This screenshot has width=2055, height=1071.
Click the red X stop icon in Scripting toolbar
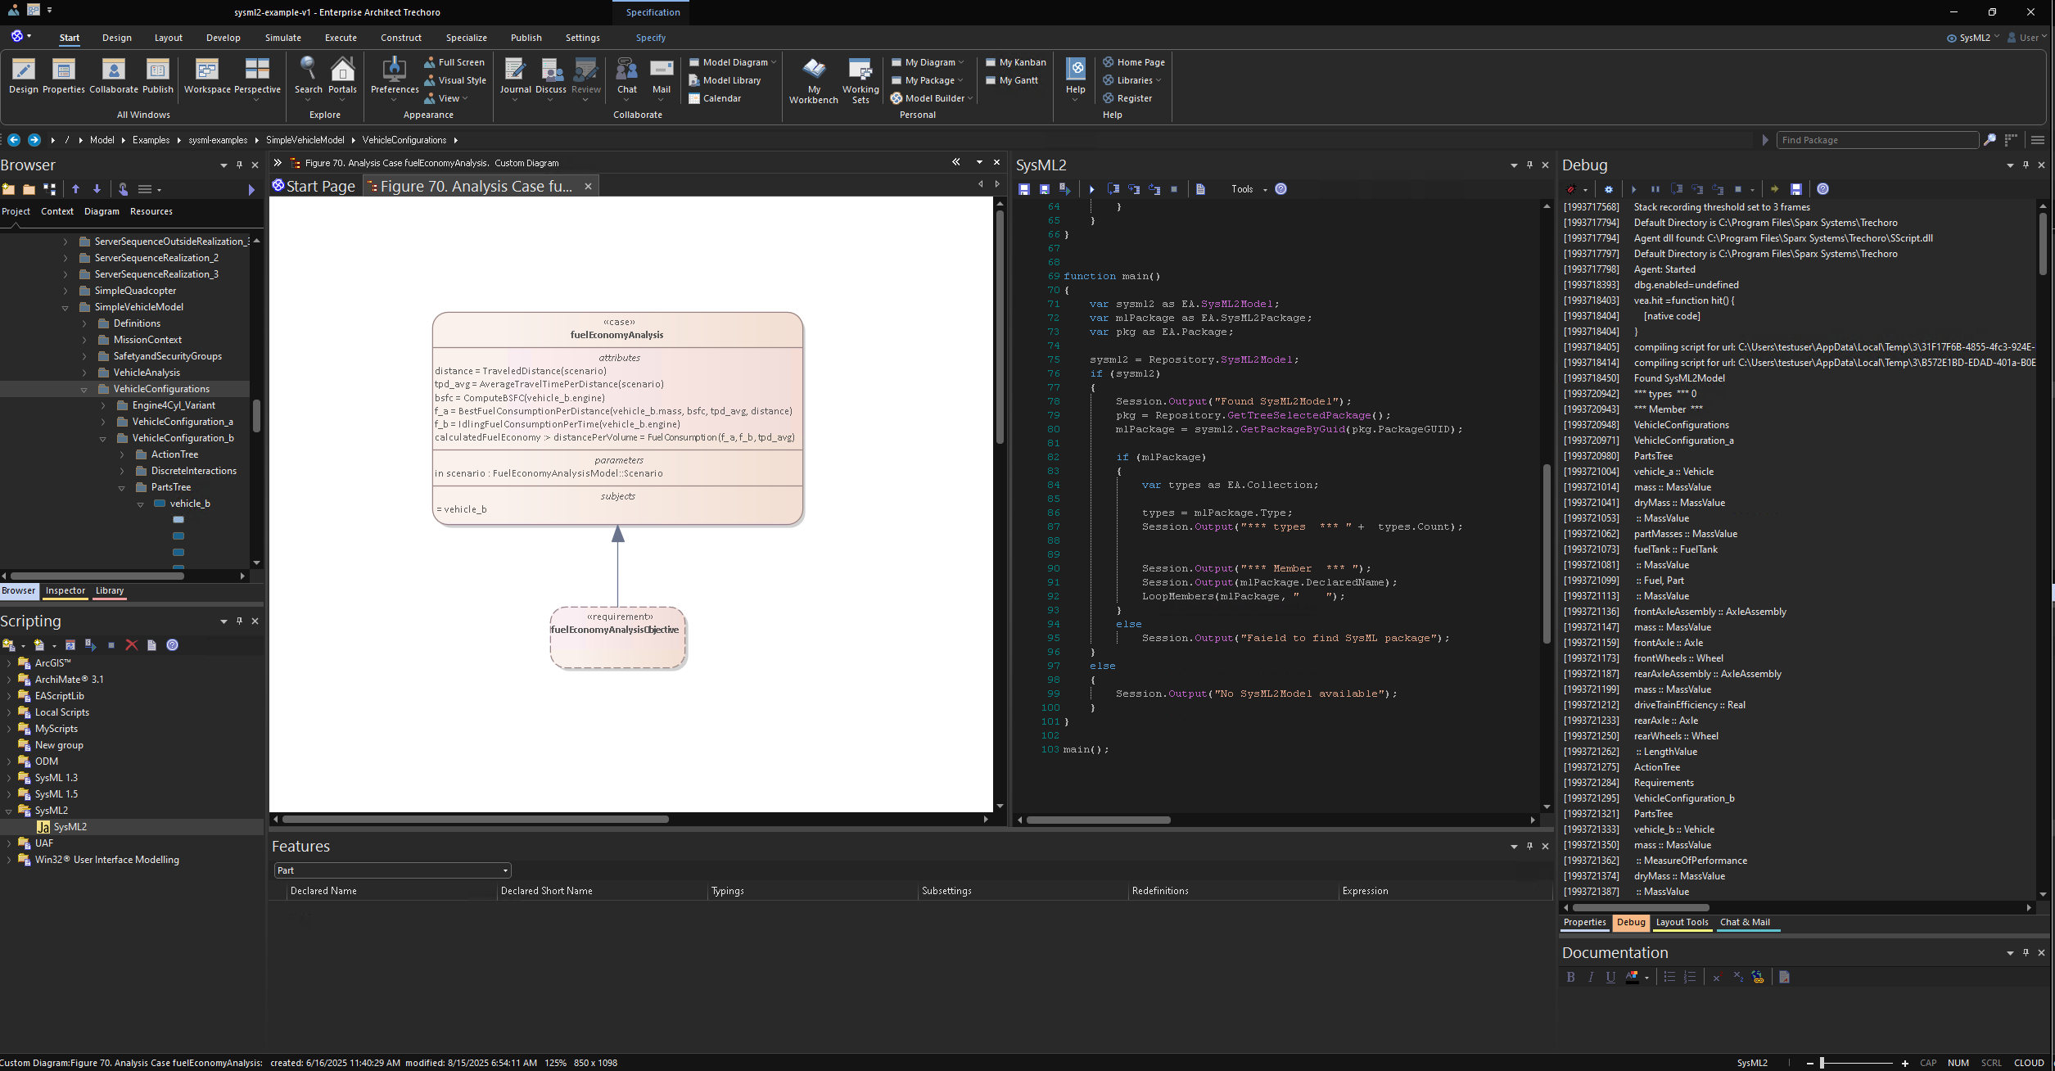pos(131,645)
